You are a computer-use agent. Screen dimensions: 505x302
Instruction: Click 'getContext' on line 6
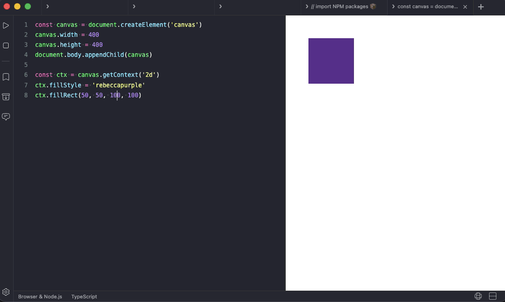(x=121, y=75)
